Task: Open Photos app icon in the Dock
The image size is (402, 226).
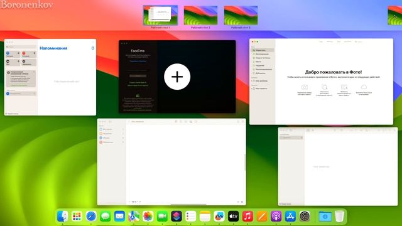Action: (148, 217)
